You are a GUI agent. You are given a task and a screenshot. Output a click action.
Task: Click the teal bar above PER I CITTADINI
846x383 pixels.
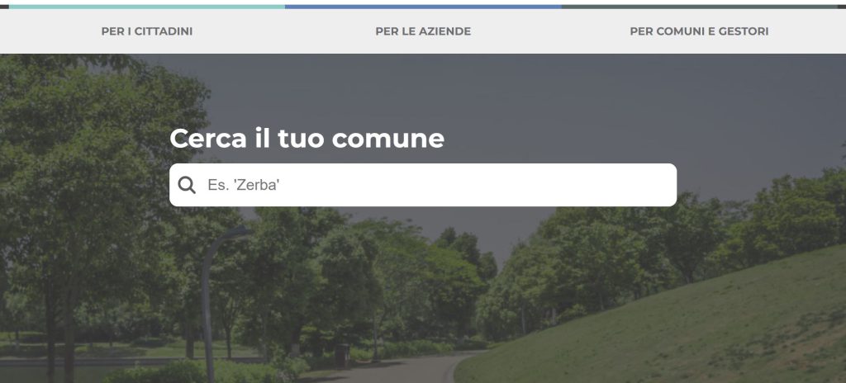click(147, 7)
